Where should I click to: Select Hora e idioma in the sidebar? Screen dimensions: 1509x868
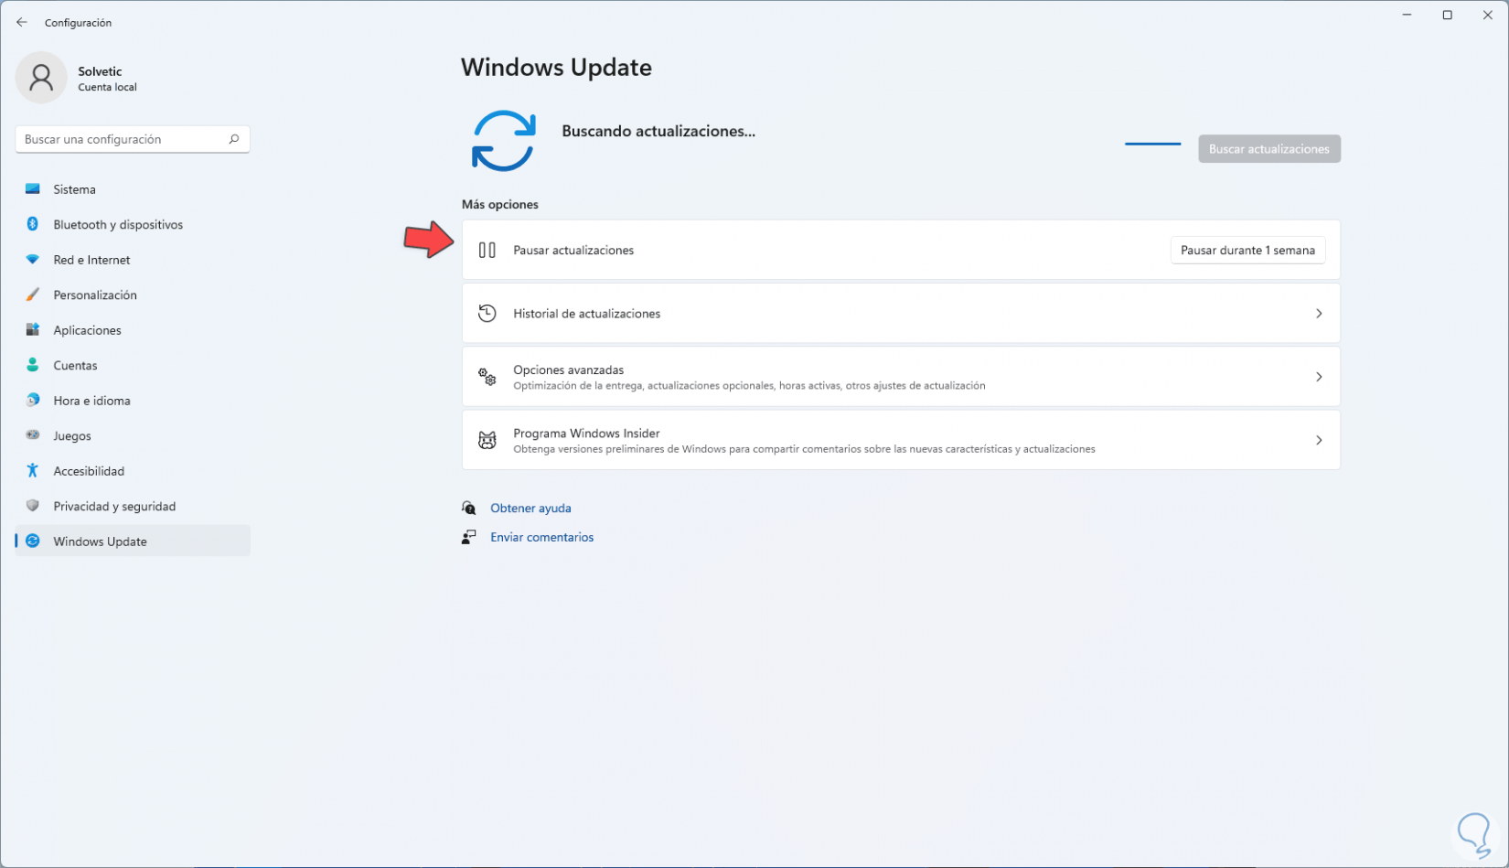(x=133, y=401)
